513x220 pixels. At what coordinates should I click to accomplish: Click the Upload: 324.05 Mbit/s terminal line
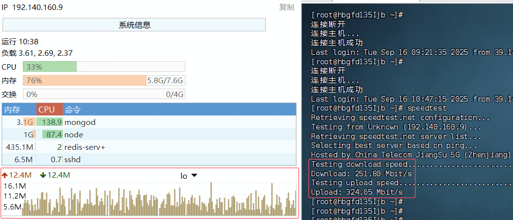(356, 192)
